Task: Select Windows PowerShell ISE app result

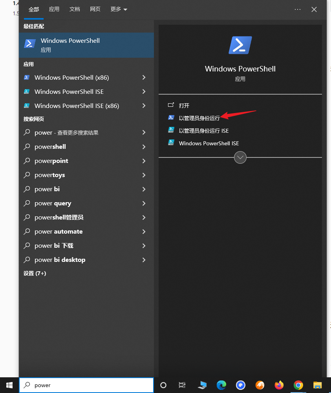Action: (69, 92)
